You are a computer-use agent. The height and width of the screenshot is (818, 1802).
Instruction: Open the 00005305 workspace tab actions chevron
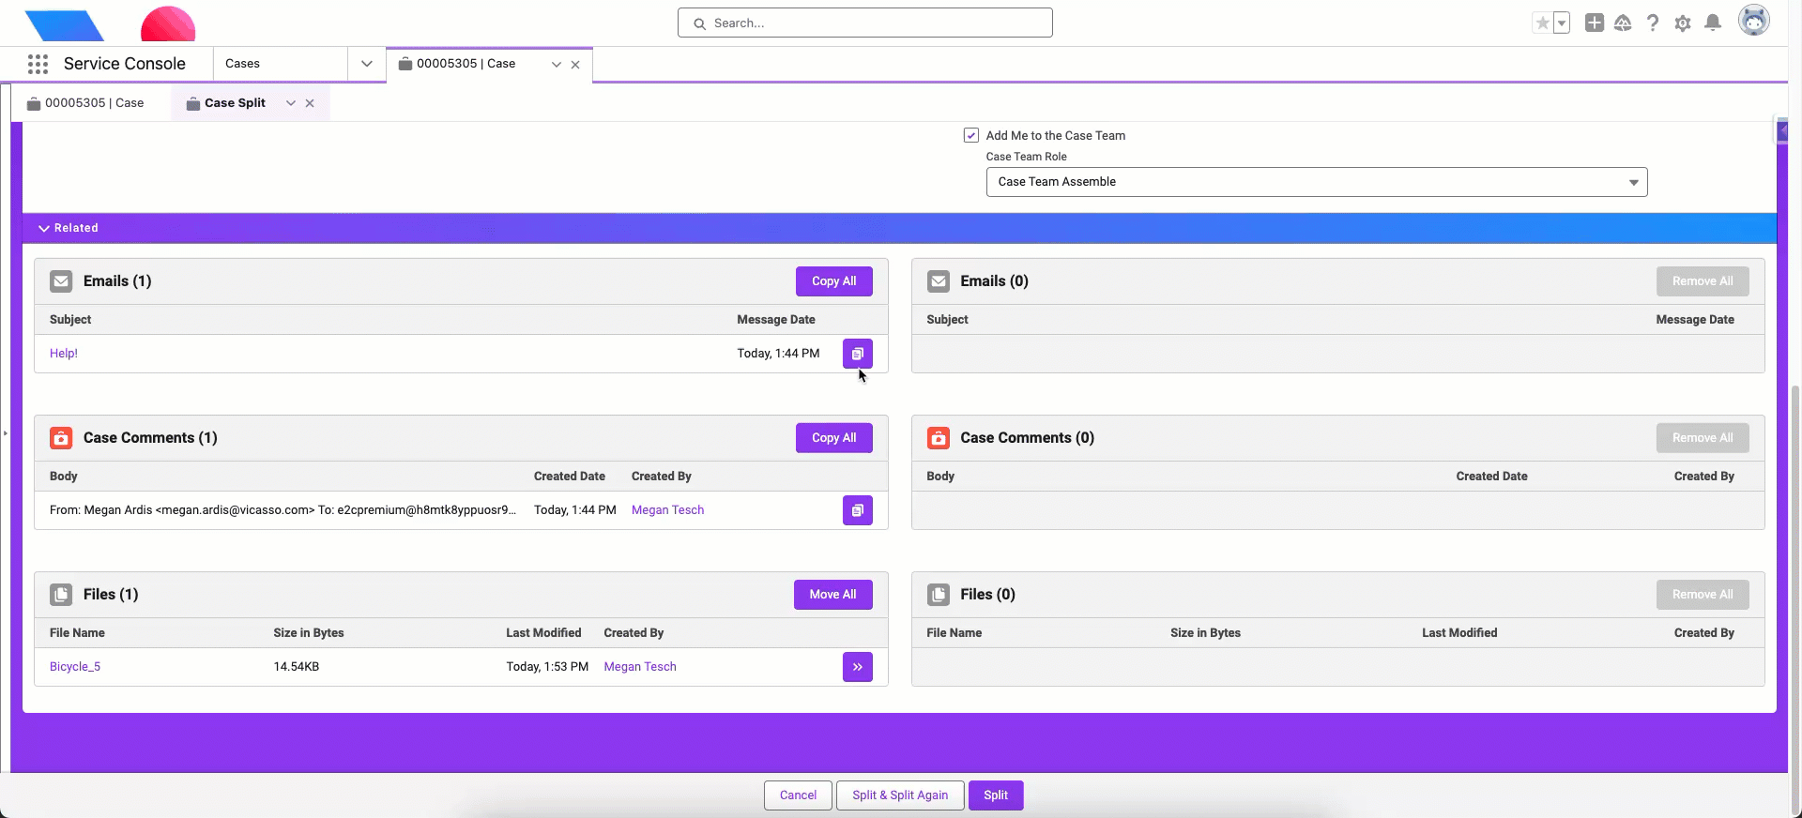[557, 65]
